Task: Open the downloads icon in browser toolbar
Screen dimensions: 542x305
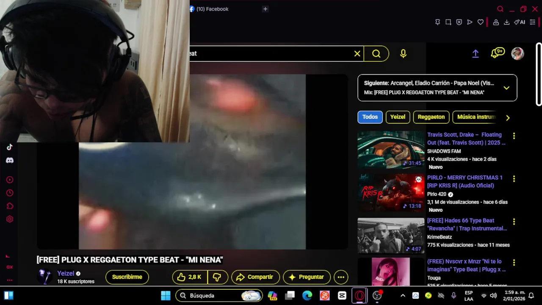Action: pos(506,22)
